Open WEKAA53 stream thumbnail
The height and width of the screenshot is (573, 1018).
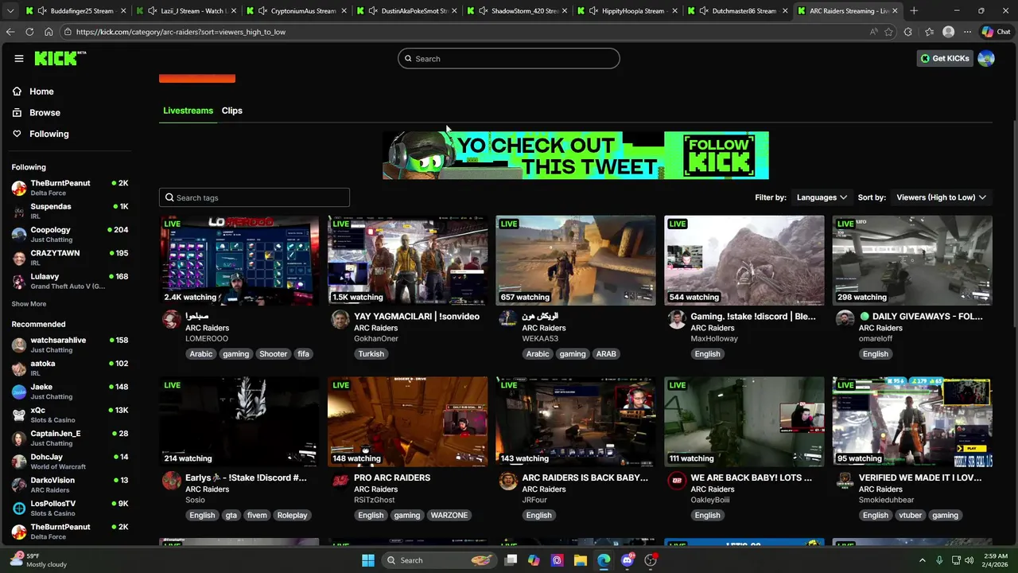click(x=576, y=260)
